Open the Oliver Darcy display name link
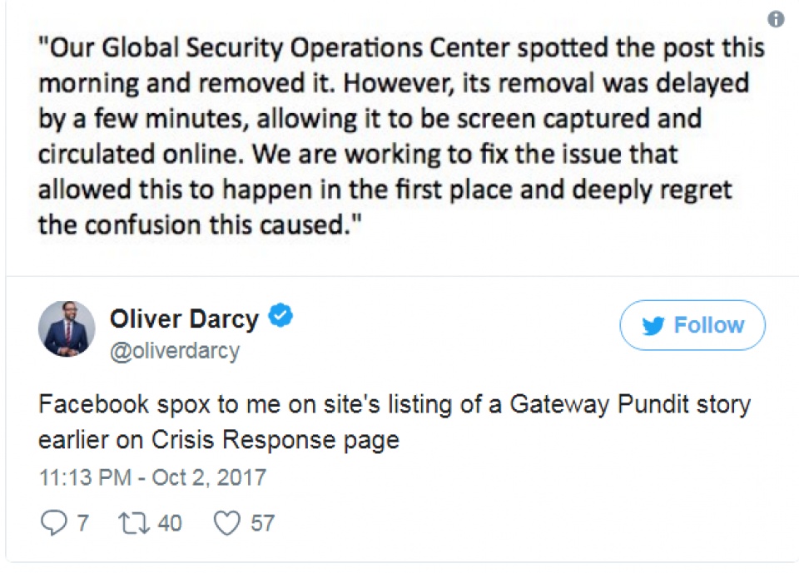This screenshot has height=573, width=799. pos(183,317)
